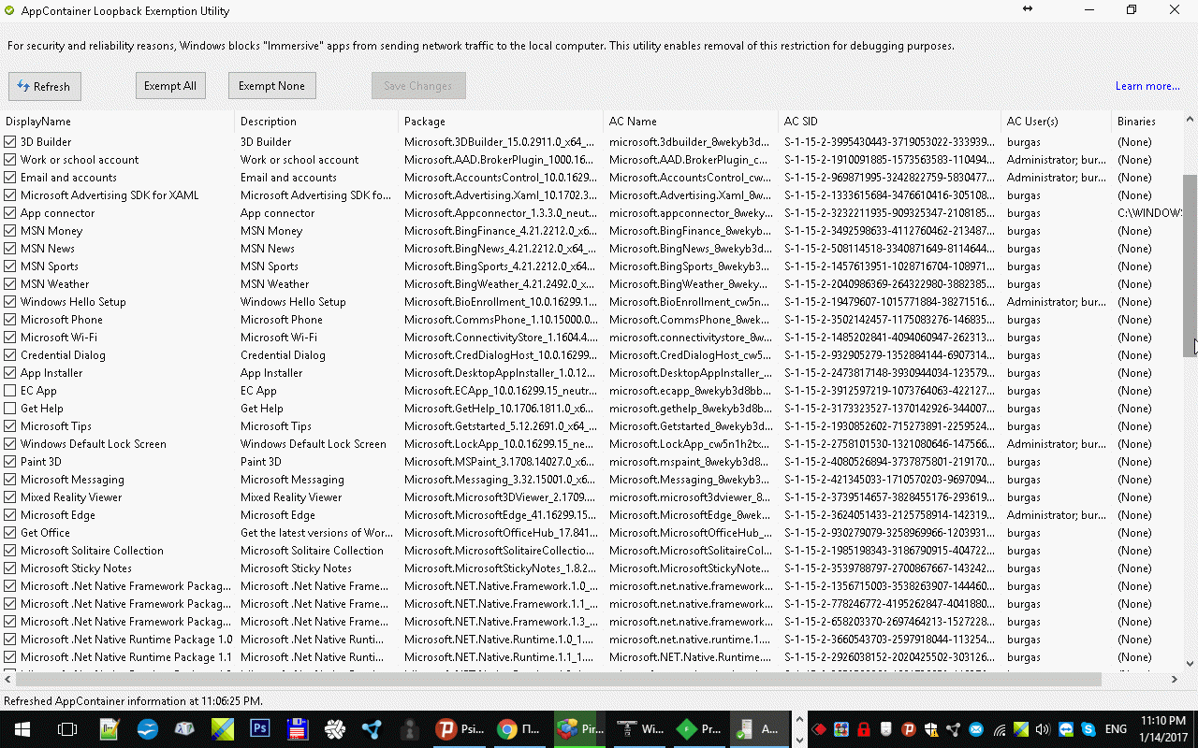This screenshot has width=1198, height=748.
Task: Switch to the Wi... taskbar window
Action: [x=639, y=729]
